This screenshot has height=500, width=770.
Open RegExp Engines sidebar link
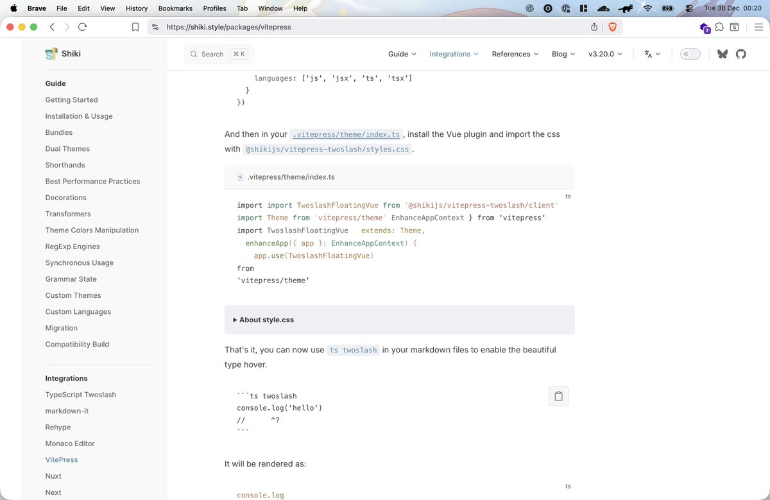point(73,246)
